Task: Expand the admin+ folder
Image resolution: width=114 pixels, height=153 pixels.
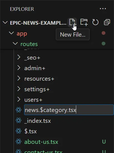Action: click(x=19, y=68)
